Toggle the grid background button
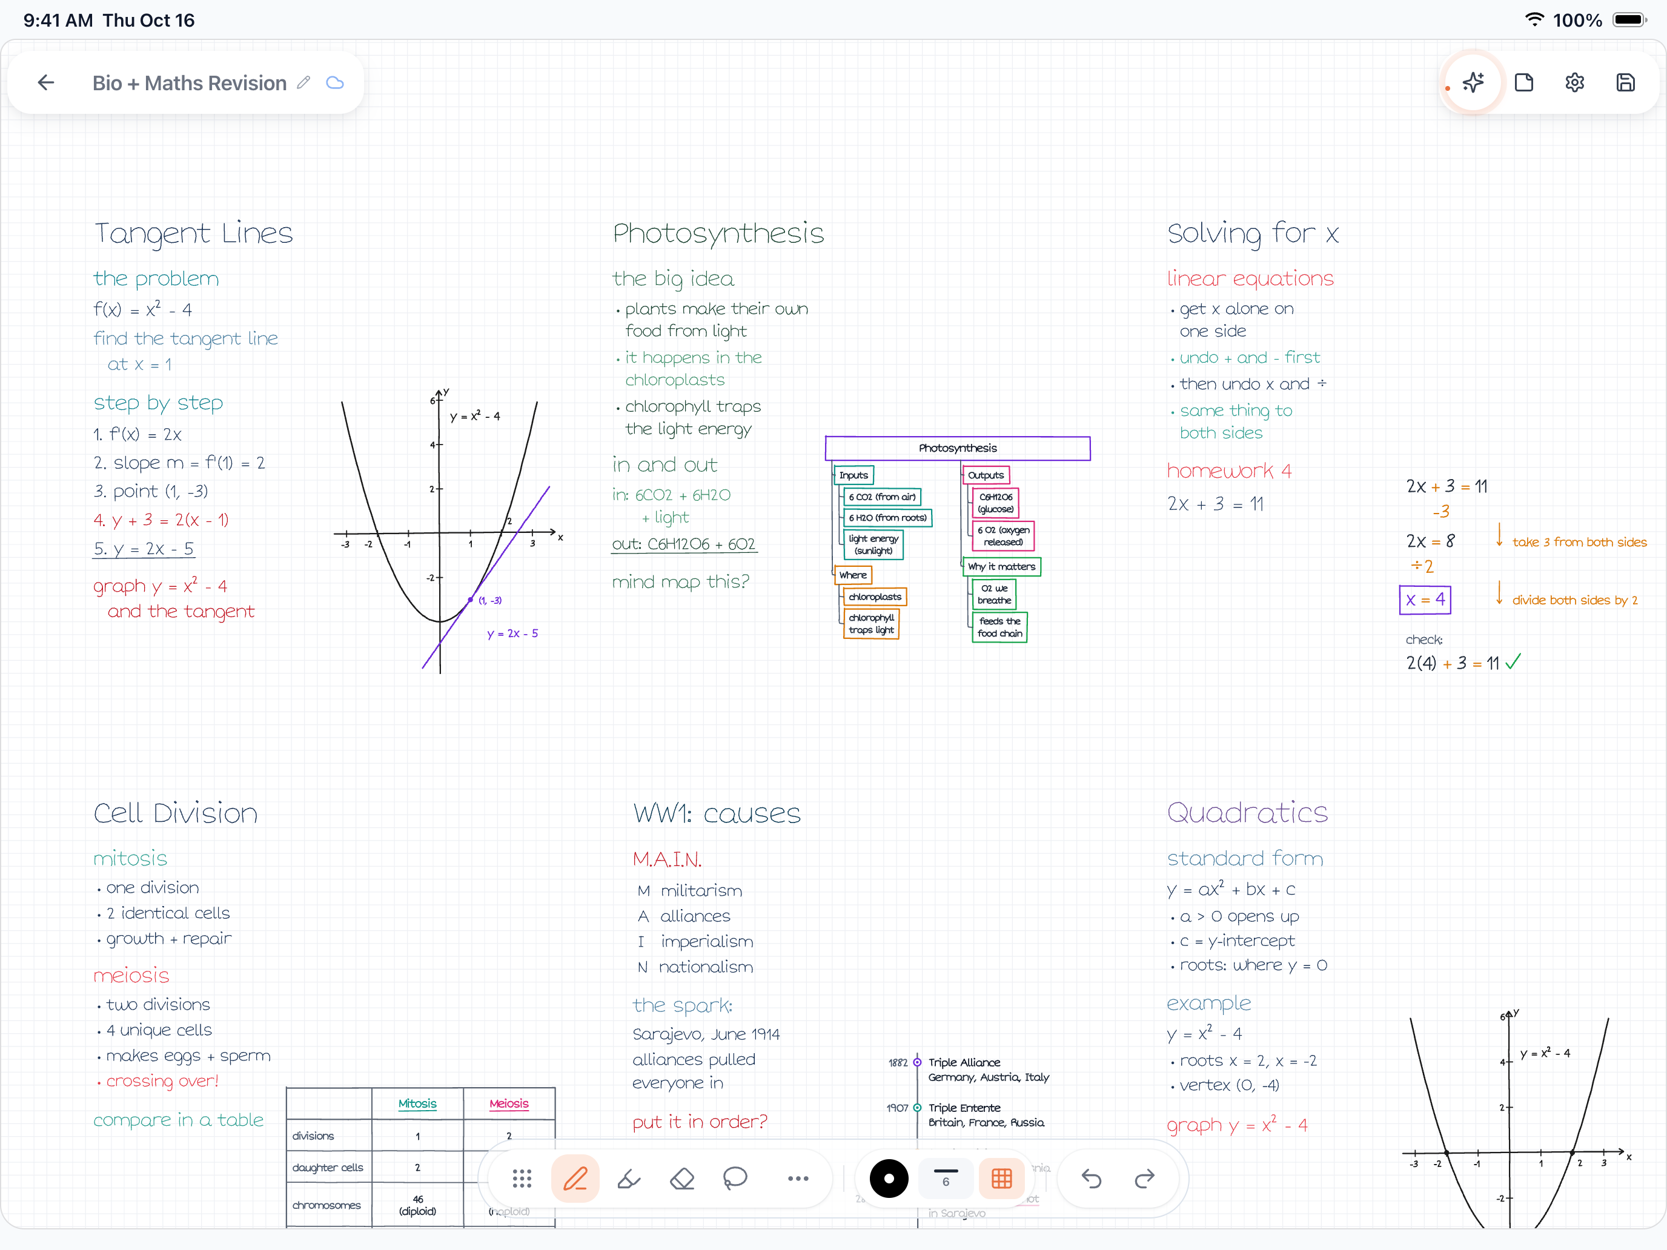 pos(1001,1179)
